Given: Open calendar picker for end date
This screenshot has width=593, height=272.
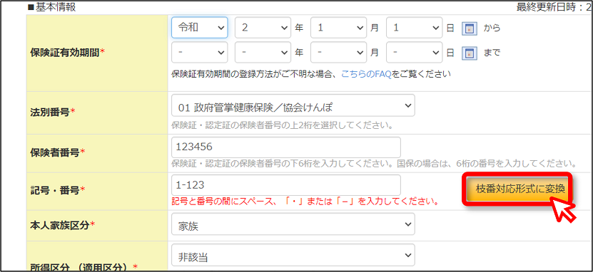Looking at the screenshot, I should click(x=470, y=53).
